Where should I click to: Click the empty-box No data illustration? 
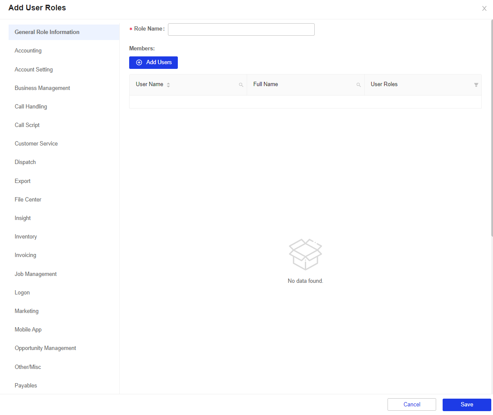(305, 254)
